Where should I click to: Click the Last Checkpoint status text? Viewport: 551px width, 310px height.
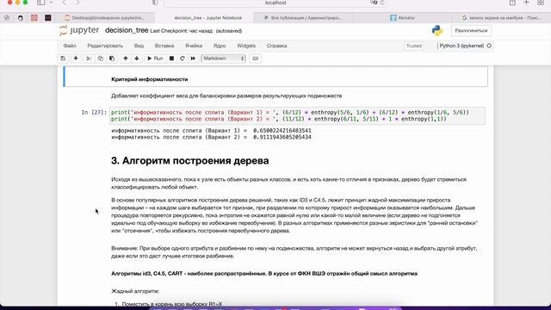(x=182, y=31)
